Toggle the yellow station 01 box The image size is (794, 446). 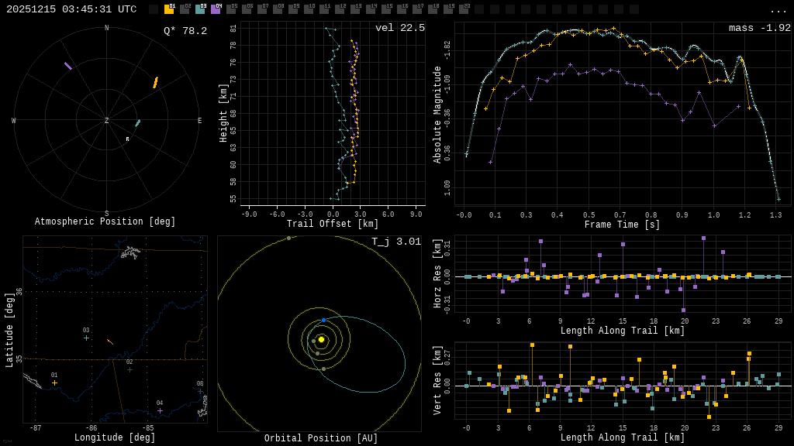[169, 9]
